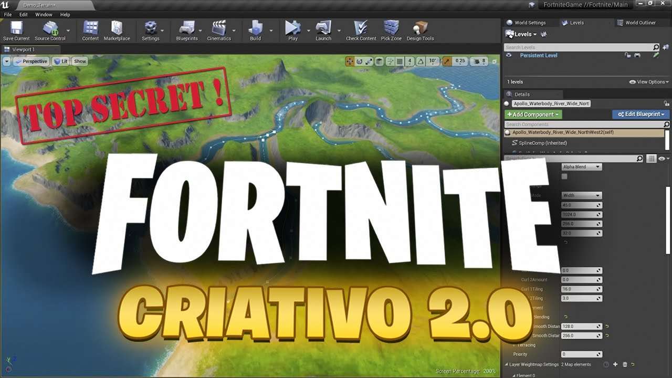
Task: Toggle rotation snapping triangle icon
Action: click(x=421, y=61)
